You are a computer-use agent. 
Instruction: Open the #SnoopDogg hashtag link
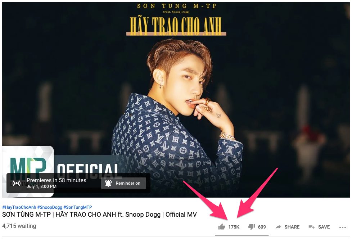tap(50, 207)
